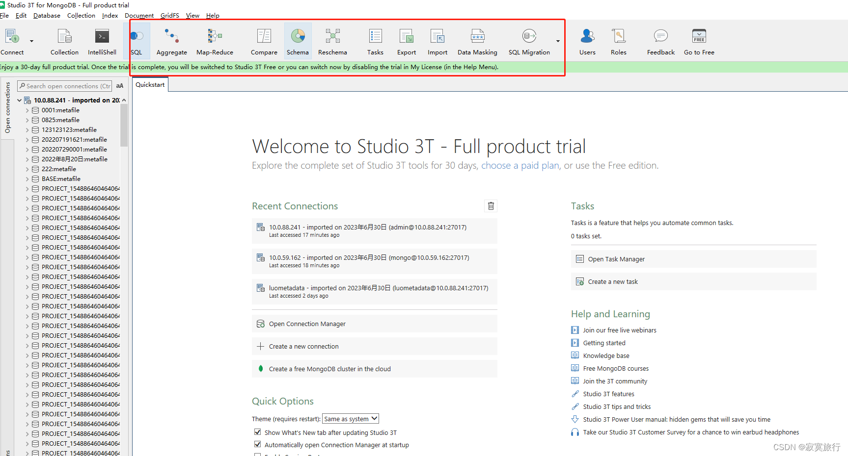Viewport: 848px width, 456px height.
Task: Click Create a new connection
Action: [375, 346]
